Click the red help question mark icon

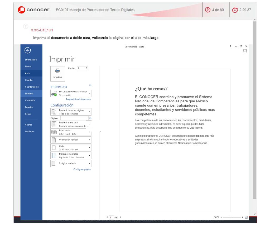point(208,10)
